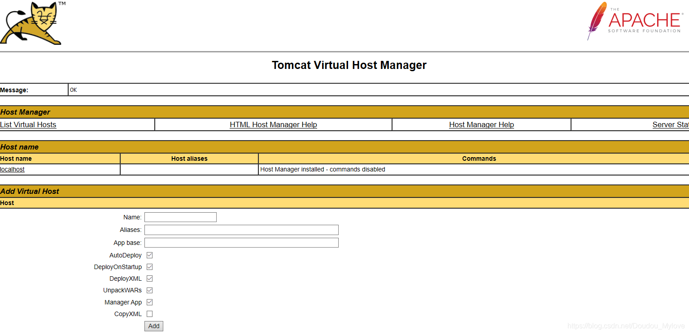This screenshot has width=689, height=334.
Task: Open the List Virtual Hosts page
Action: click(28, 124)
